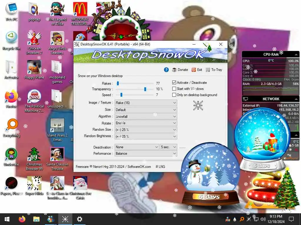Click the Donate coffee cup button
The image size is (301, 225).
180,70
